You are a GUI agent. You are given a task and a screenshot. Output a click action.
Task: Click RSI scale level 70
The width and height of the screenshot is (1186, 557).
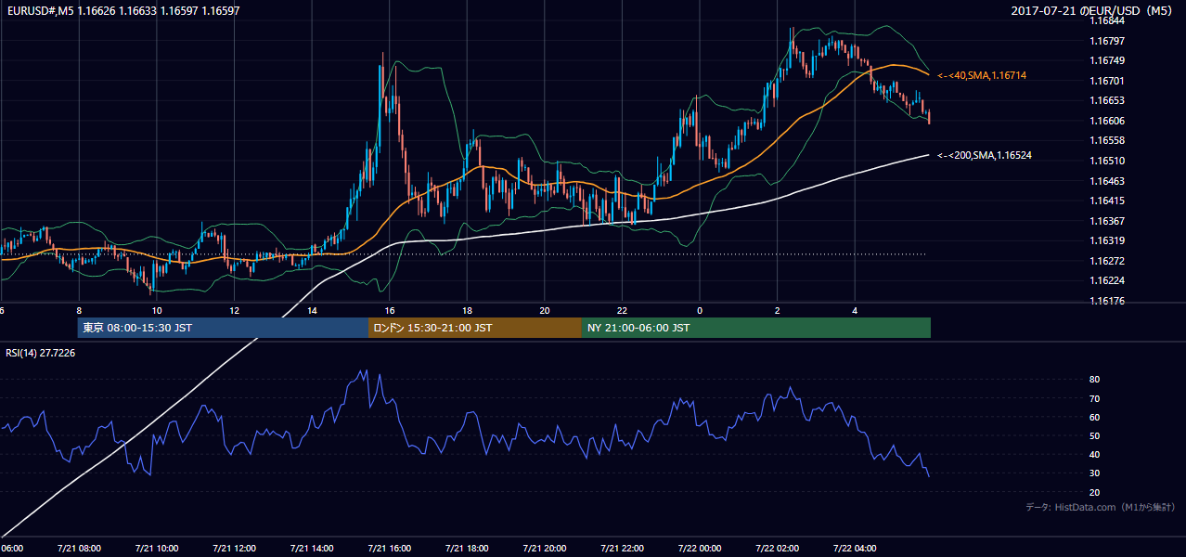(1094, 398)
